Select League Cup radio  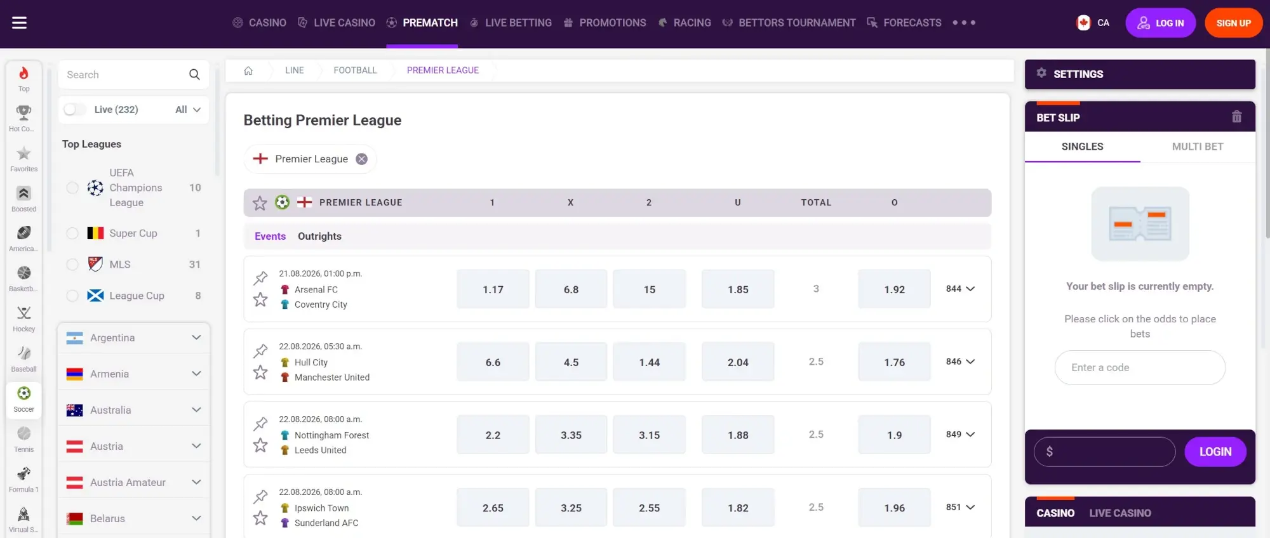click(72, 296)
